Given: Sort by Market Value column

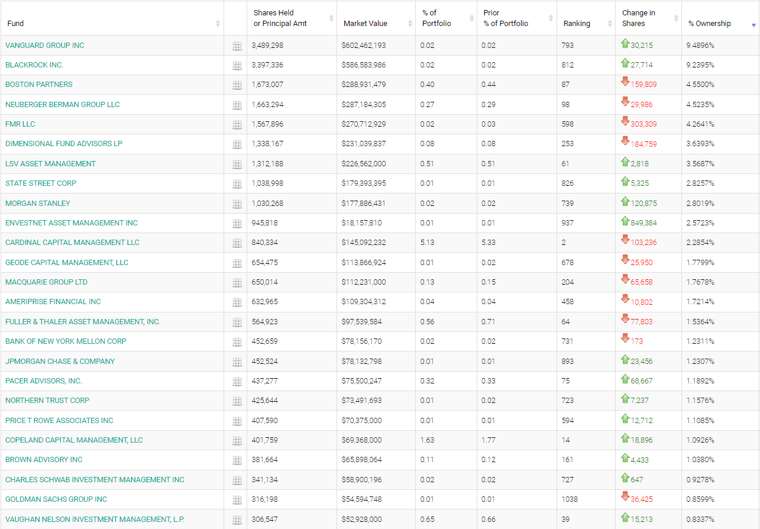Looking at the screenshot, I should (376, 18).
